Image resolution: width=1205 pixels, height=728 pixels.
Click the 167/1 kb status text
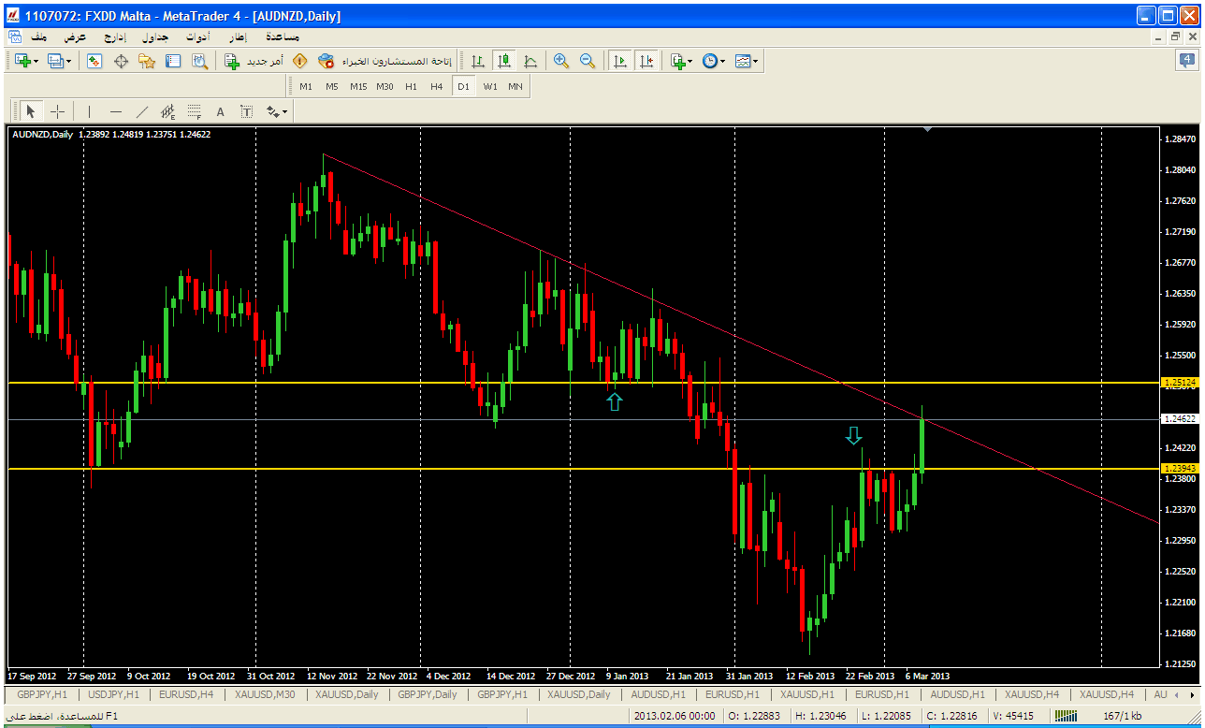tap(1121, 716)
